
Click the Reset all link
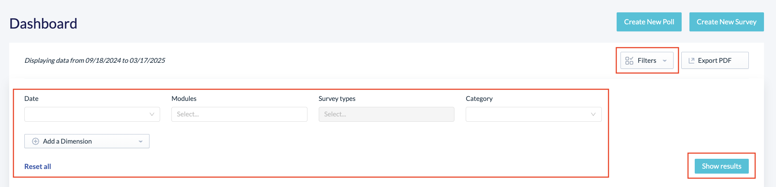click(37, 167)
